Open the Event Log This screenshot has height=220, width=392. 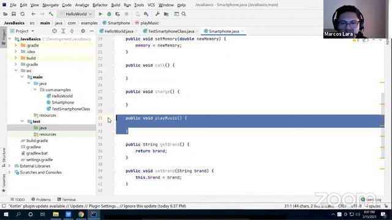pyautogui.click(x=371, y=200)
